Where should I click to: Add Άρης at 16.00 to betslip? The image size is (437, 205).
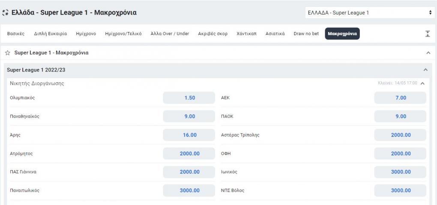click(x=189, y=135)
